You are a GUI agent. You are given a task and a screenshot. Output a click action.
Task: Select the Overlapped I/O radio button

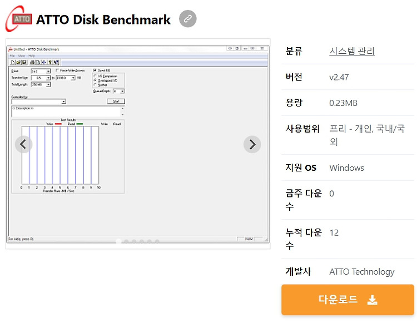(95, 80)
